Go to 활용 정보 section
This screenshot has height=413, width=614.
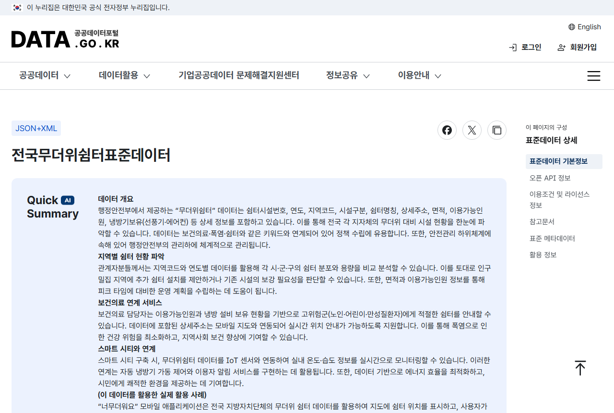pyautogui.click(x=543, y=255)
